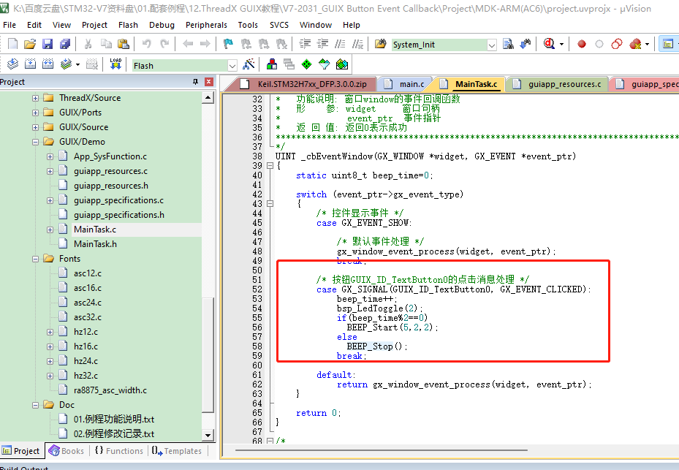Click the project tree scroll-up arrow
The image size is (679, 470).
pyautogui.click(x=208, y=97)
